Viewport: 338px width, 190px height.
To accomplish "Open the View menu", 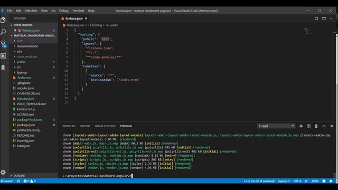I will click(44, 11).
